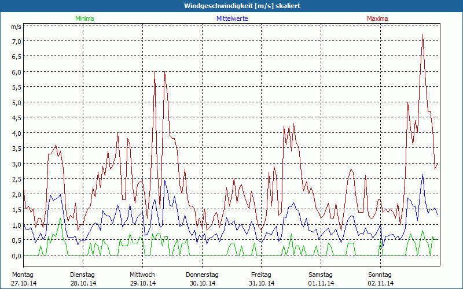This screenshot has height=289, width=463.
Task: Click the 3,5 y-axis tick label
Action: tap(16, 149)
